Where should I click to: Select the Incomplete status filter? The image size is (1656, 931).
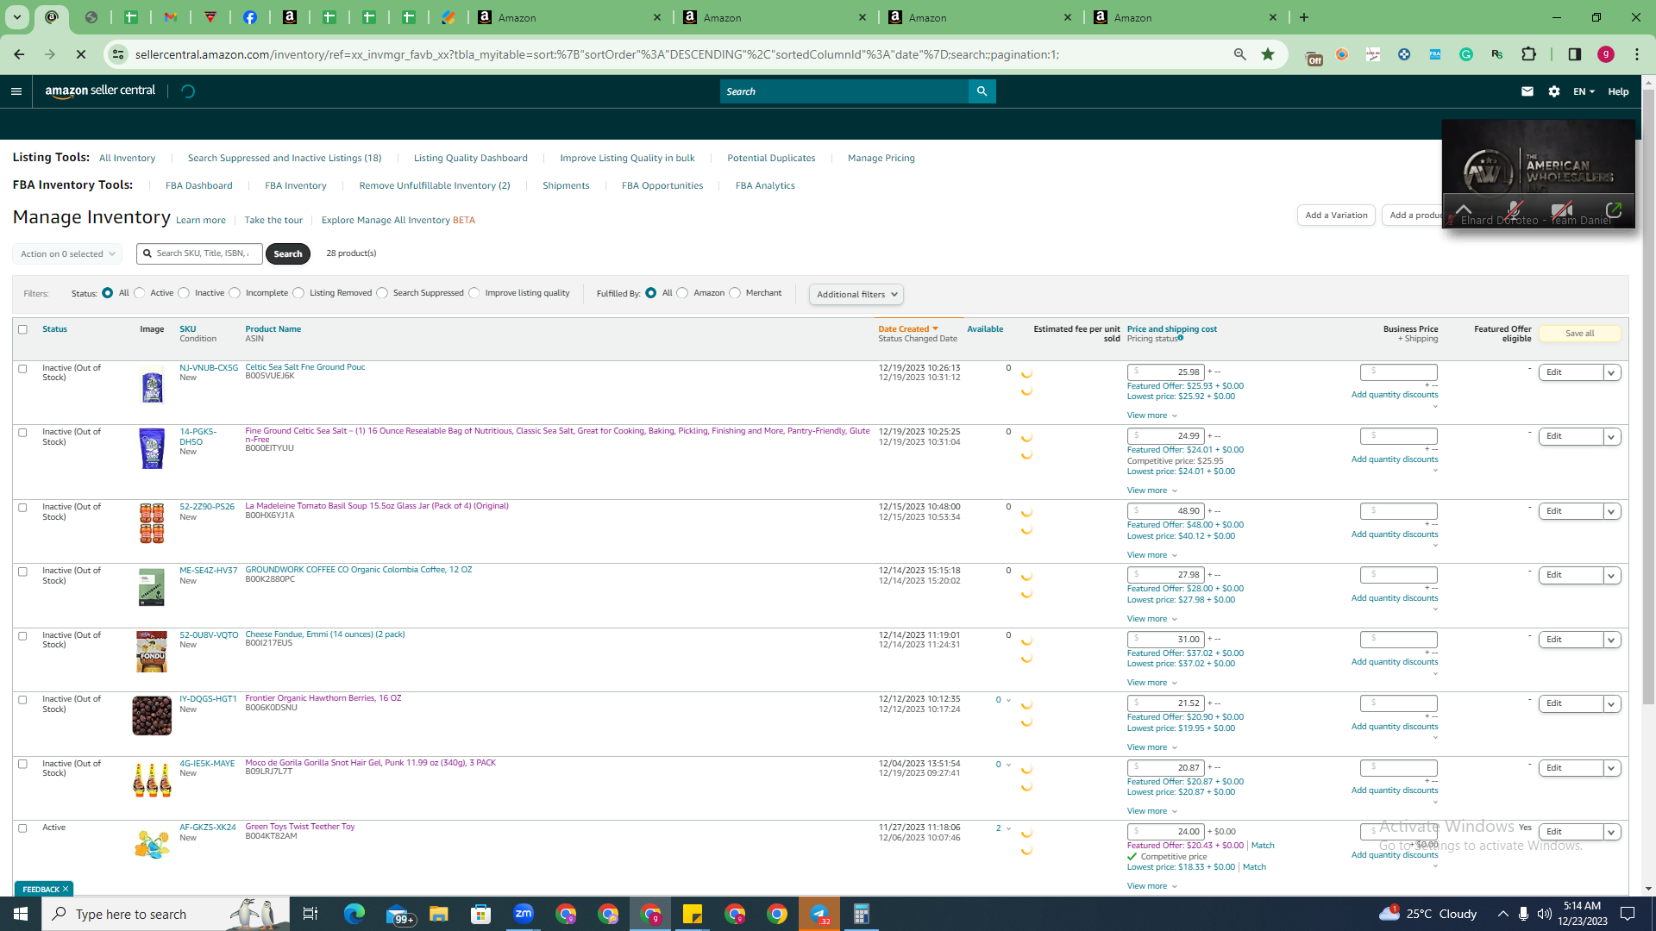[235, 293]
